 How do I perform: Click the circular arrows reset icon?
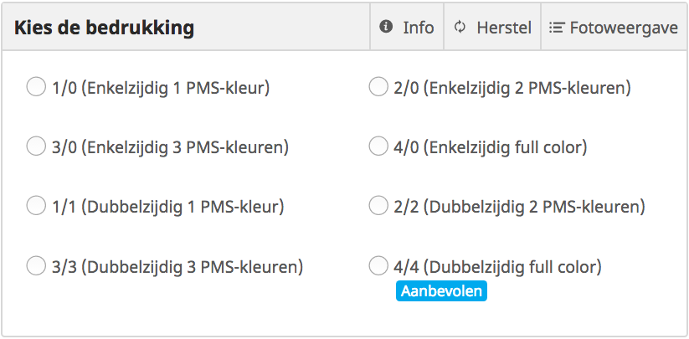[x=460, y=28]
